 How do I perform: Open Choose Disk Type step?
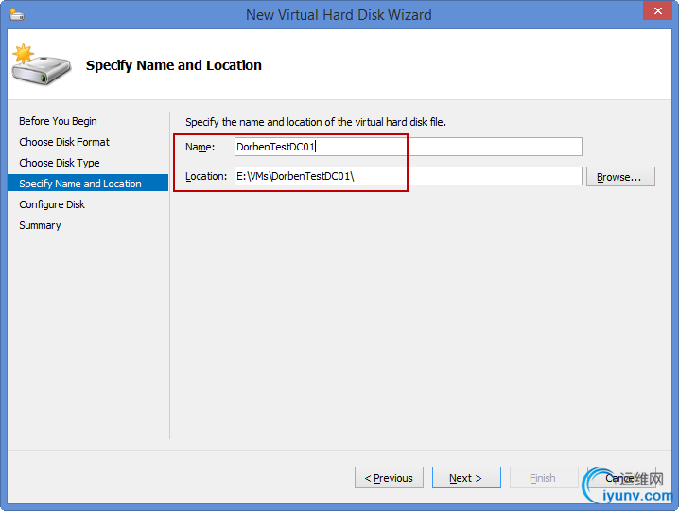(60, 163)
